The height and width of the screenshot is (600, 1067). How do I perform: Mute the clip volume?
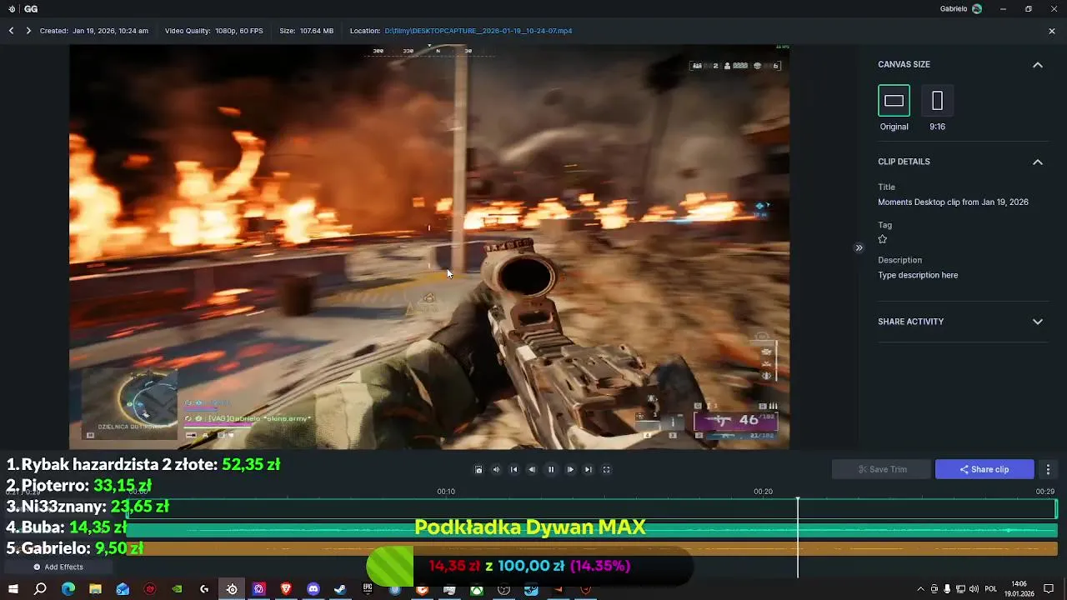click(496, 469)
